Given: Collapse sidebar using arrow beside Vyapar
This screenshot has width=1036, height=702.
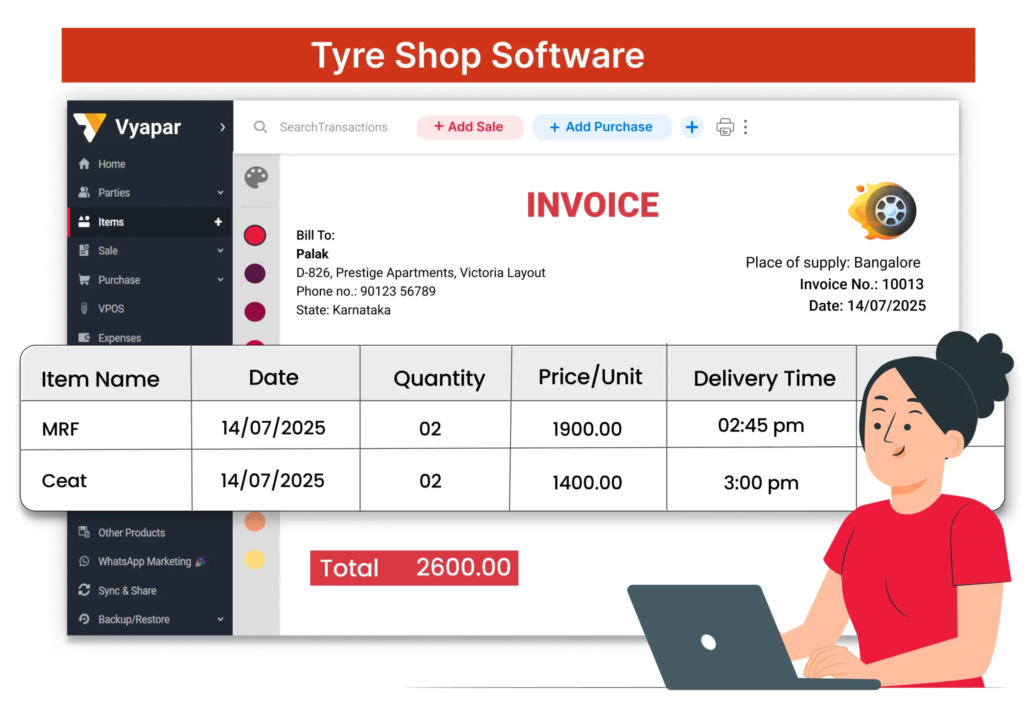Looking at the screenshot, I should (x=223, y=127).
